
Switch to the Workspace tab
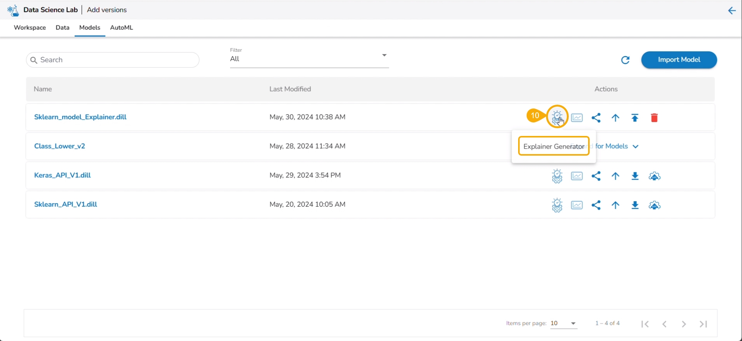pos(30,28)
